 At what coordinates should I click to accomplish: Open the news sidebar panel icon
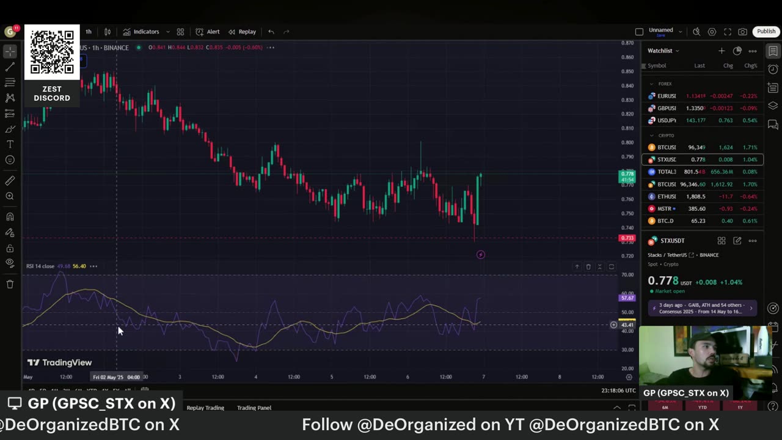click(x=773, y=87)
